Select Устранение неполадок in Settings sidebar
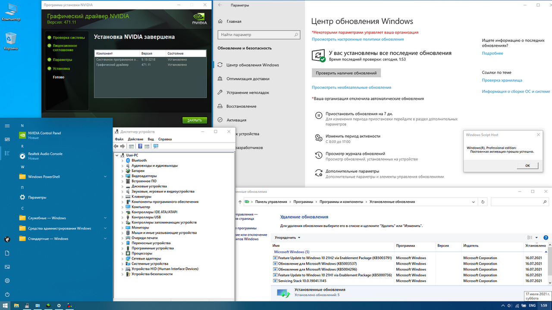 pyautogui.click(x=248, y=93)
